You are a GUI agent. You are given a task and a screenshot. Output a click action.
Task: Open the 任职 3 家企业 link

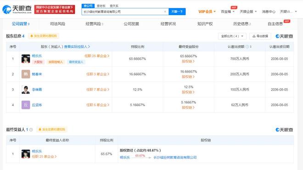[98, 74]
